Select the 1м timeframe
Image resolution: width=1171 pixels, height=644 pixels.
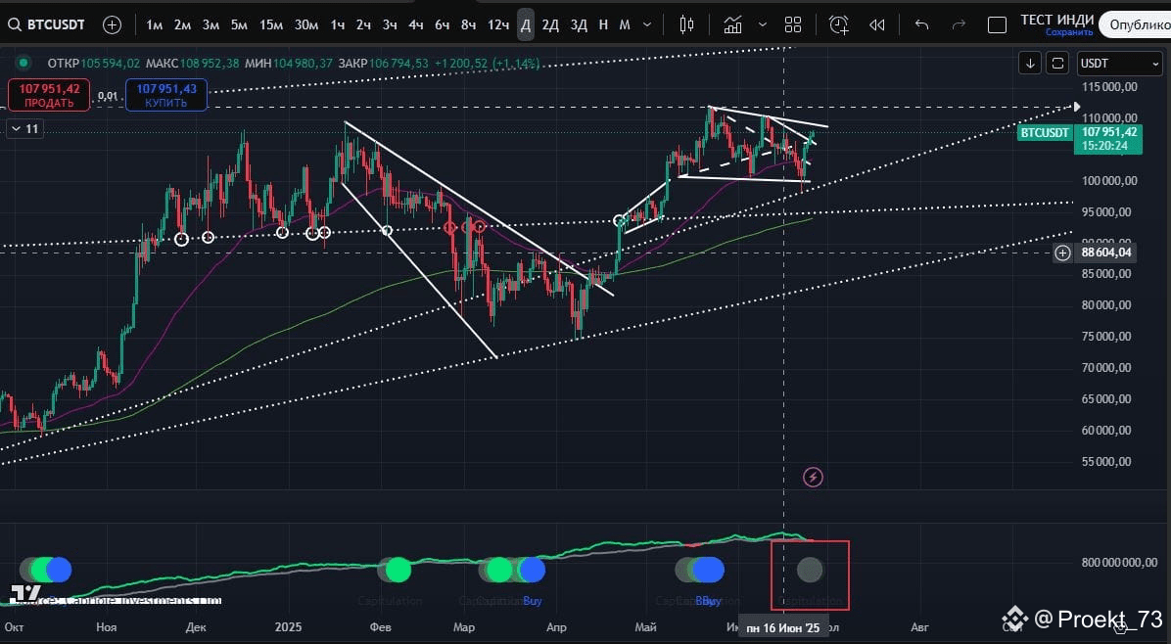pyautogui.click(x=155, y=25)
